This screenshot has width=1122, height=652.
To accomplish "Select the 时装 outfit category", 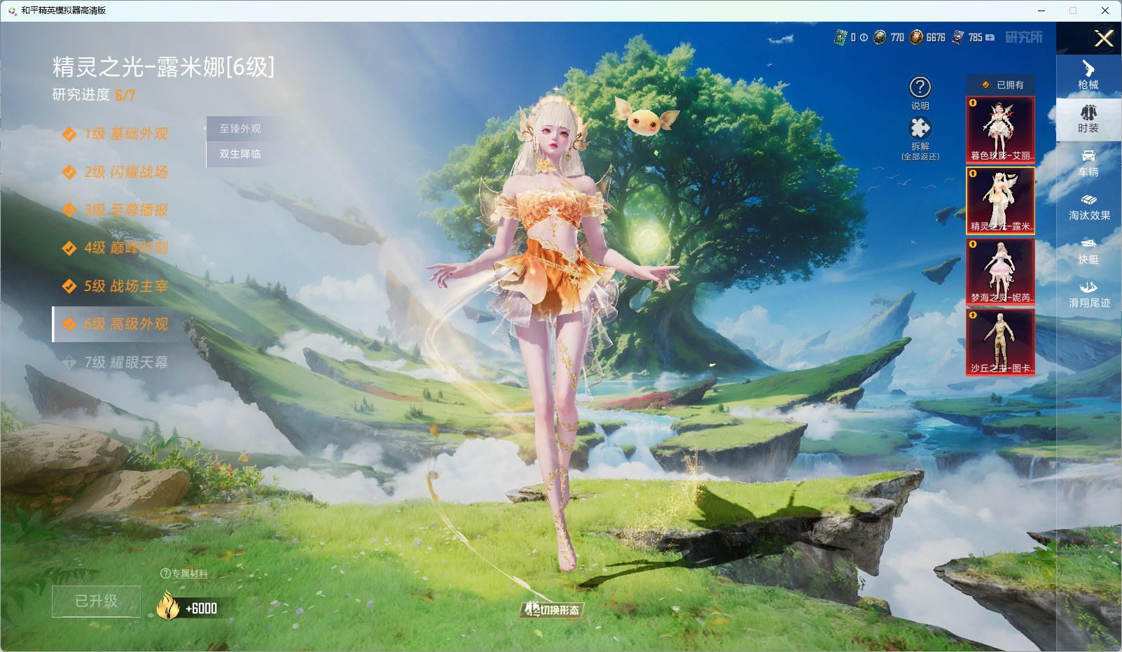I will coord(1088,119).
